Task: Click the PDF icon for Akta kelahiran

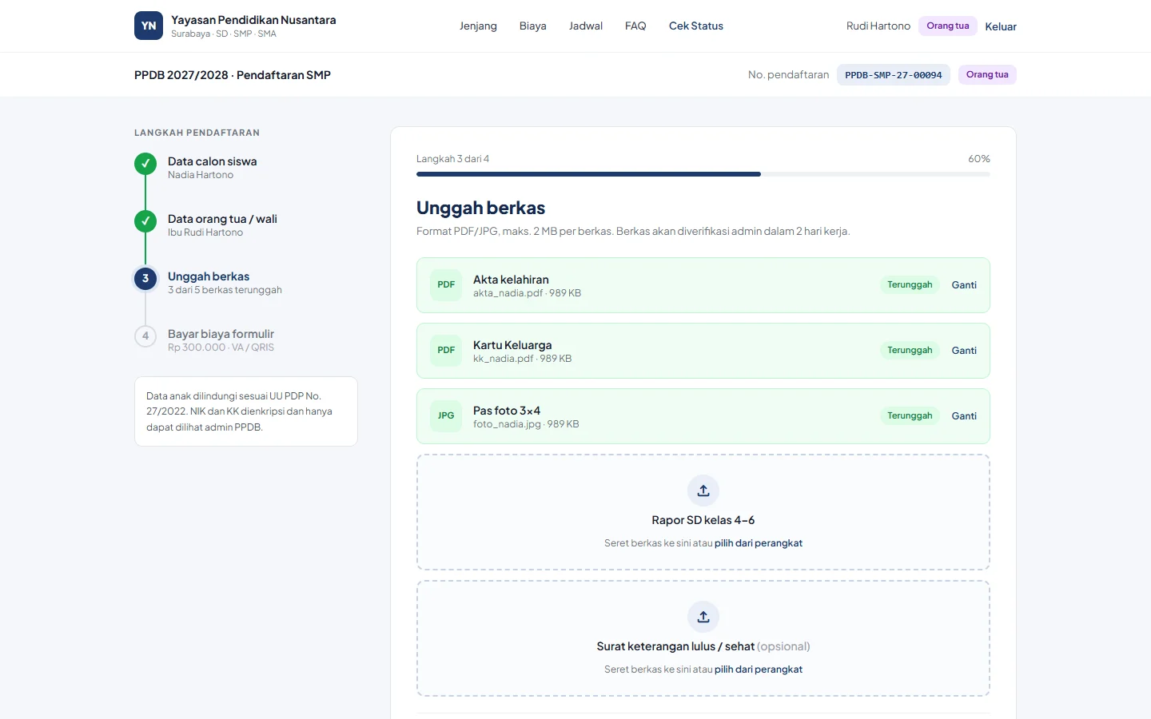Action: pyautogui.click(x=446, y=285)
